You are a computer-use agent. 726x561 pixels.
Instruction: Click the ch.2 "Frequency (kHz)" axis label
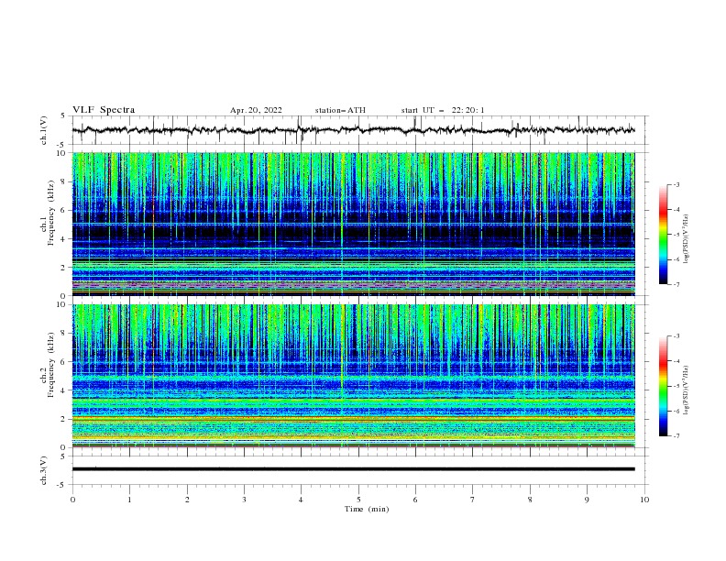pos(51,364)
